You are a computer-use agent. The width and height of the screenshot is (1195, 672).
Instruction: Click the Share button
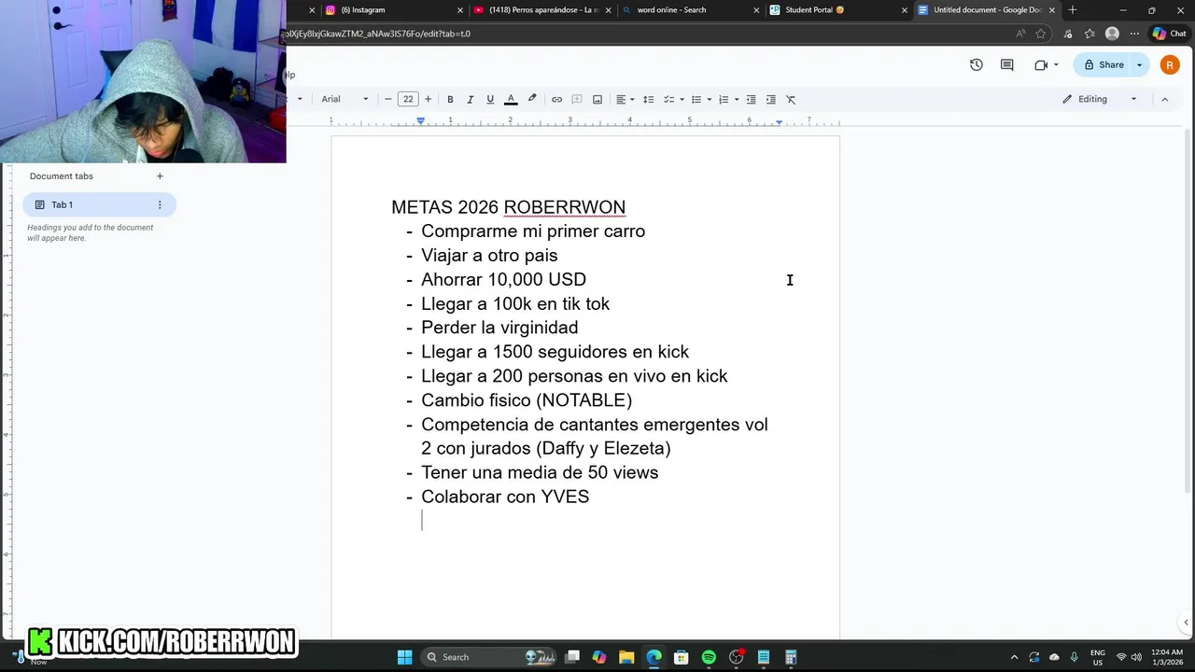(1104, 64)
